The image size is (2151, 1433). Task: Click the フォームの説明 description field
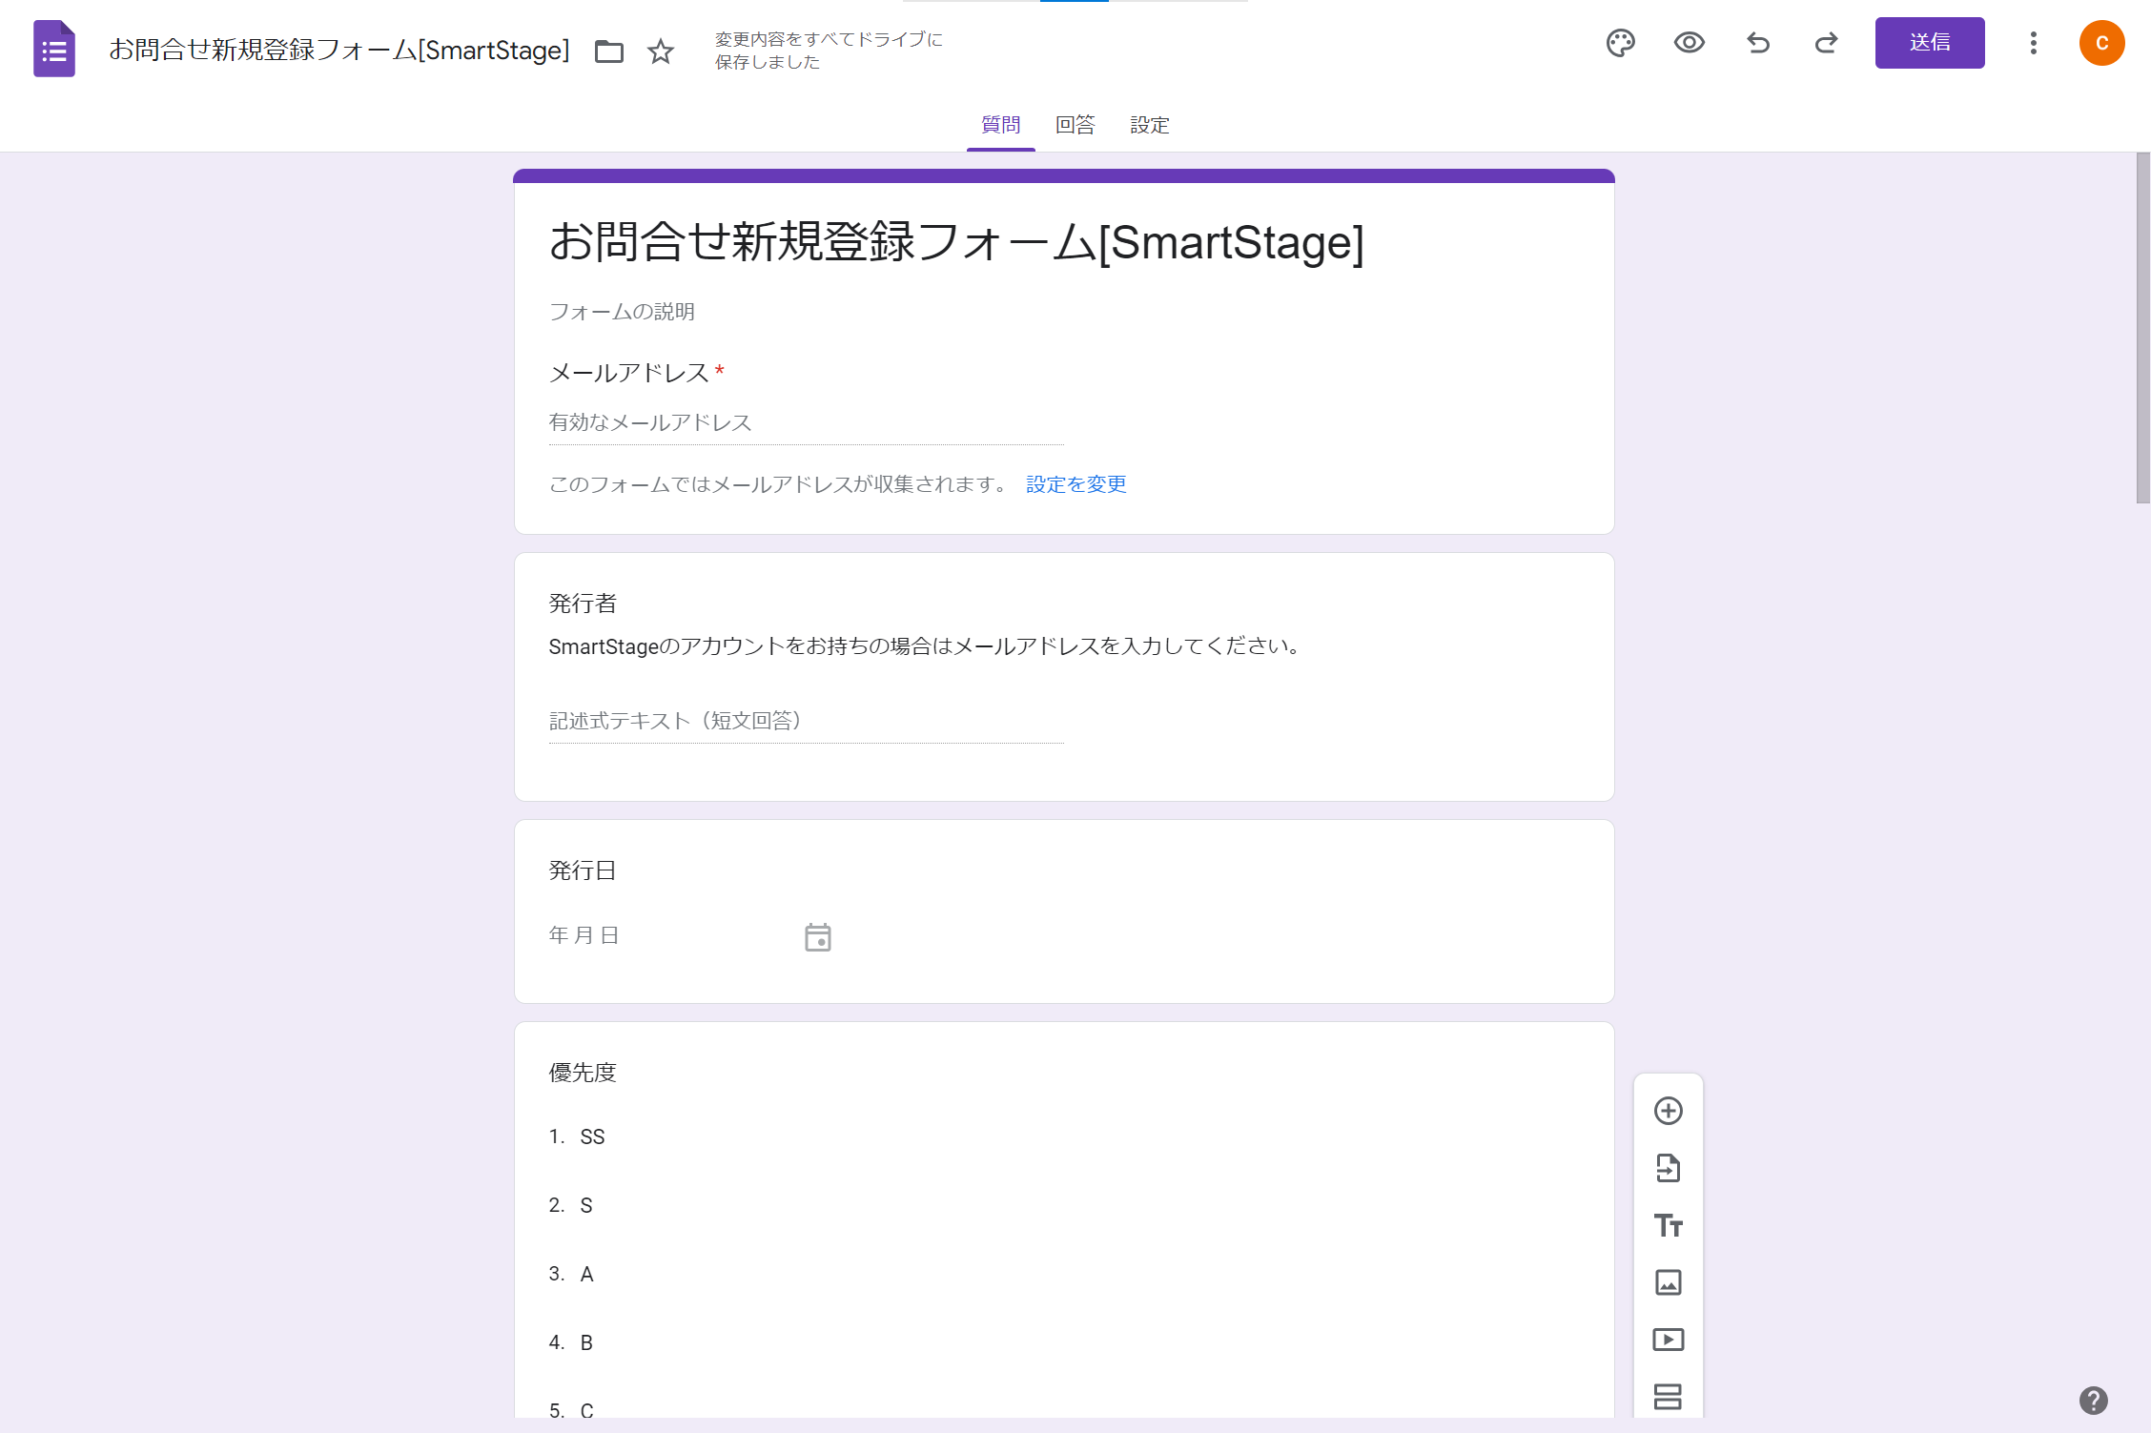point(622,312)
